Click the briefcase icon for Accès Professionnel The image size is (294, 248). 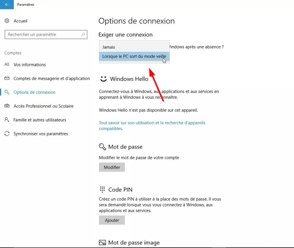coord(7,106)
